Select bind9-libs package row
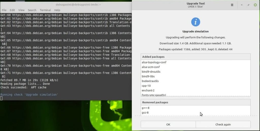Screen dimensions: 260x131 pos(196,76)
